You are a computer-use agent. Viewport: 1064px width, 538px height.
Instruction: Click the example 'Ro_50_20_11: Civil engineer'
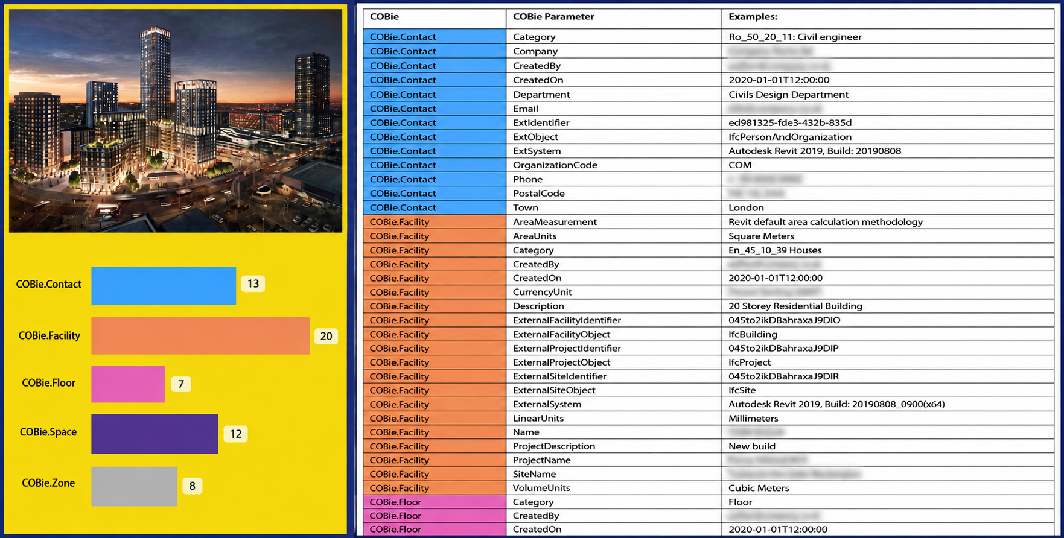[x=795, y=37]
